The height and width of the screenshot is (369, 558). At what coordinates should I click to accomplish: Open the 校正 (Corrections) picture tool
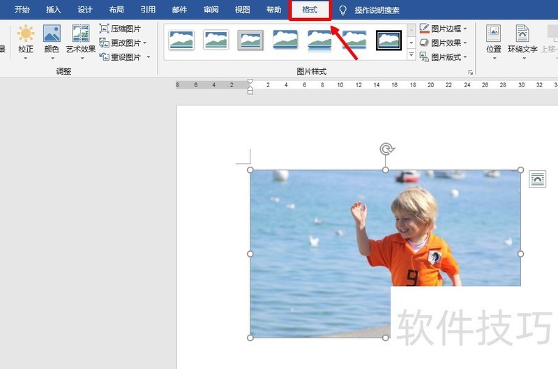25,40
